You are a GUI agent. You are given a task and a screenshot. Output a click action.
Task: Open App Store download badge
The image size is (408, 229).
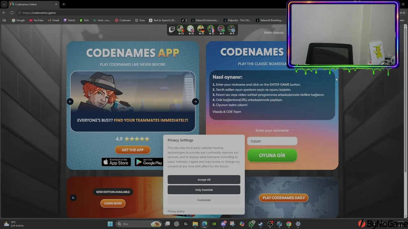tap(116, 162)
